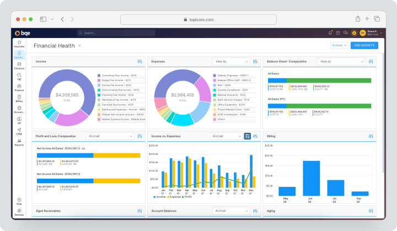Toggle the Profit series in the chart legend
The image size is (397, 231).
point(187,197)
